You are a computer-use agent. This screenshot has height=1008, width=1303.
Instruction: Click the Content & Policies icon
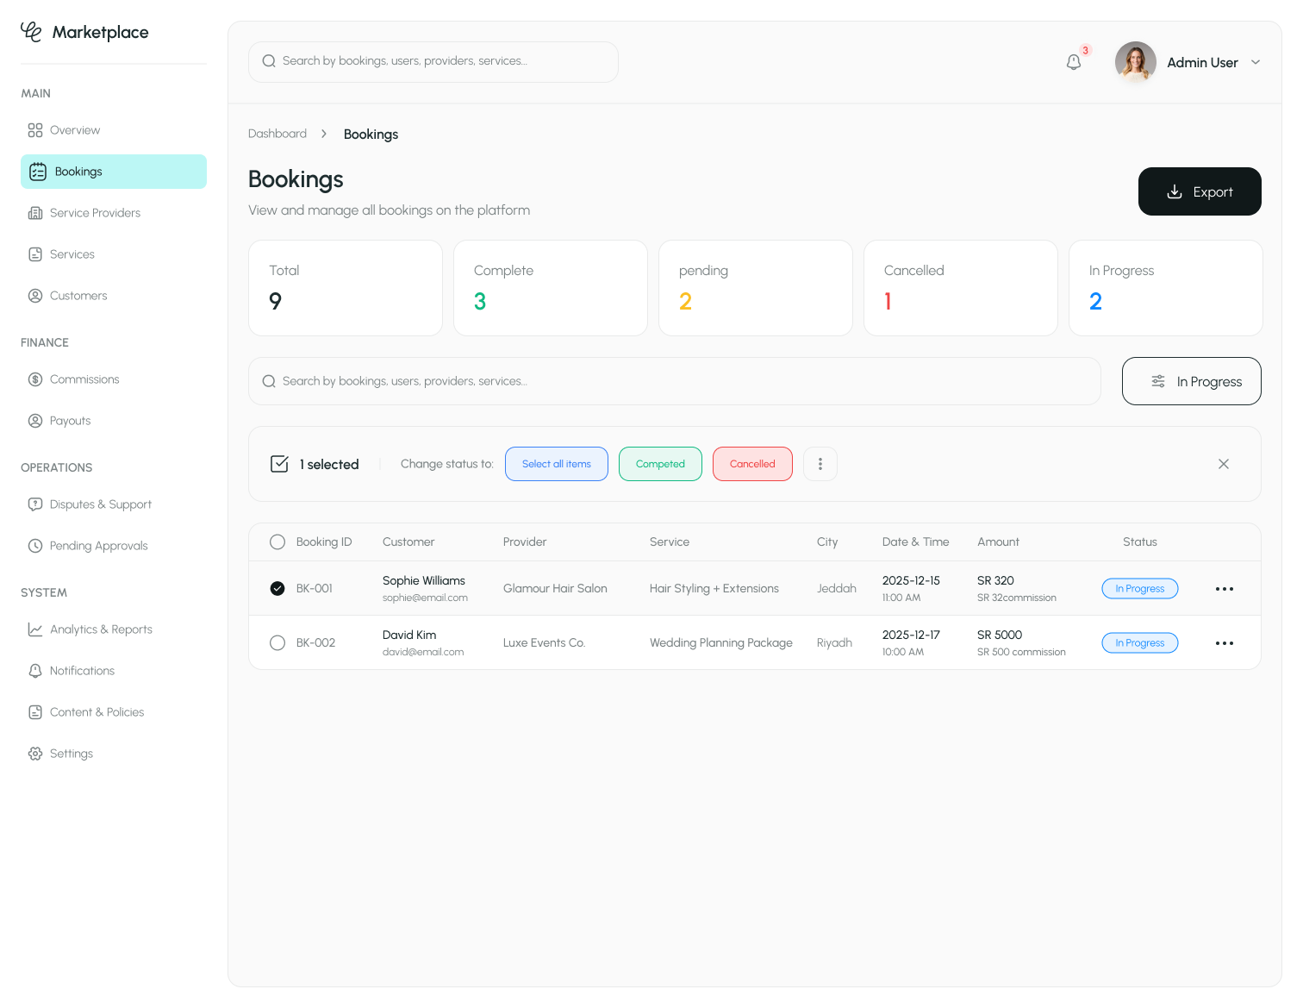35,712
